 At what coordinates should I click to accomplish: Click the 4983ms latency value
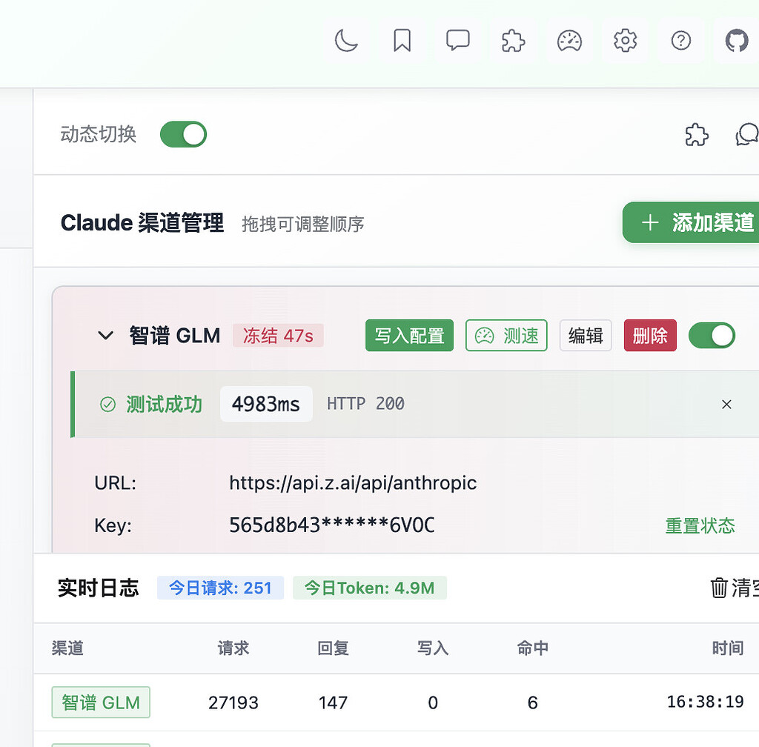click(266, 404)
